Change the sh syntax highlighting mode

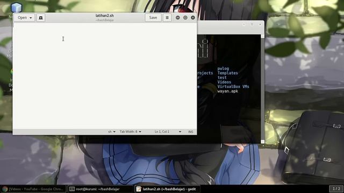pos(112,132)
